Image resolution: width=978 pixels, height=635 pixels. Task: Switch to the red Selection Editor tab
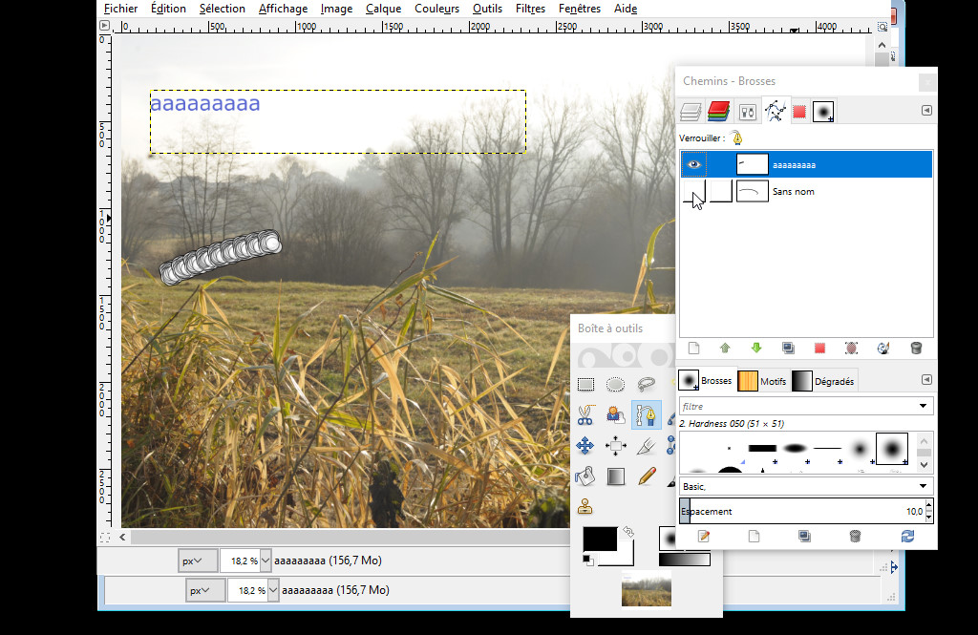pyautogui.click(x=799, y=112)
